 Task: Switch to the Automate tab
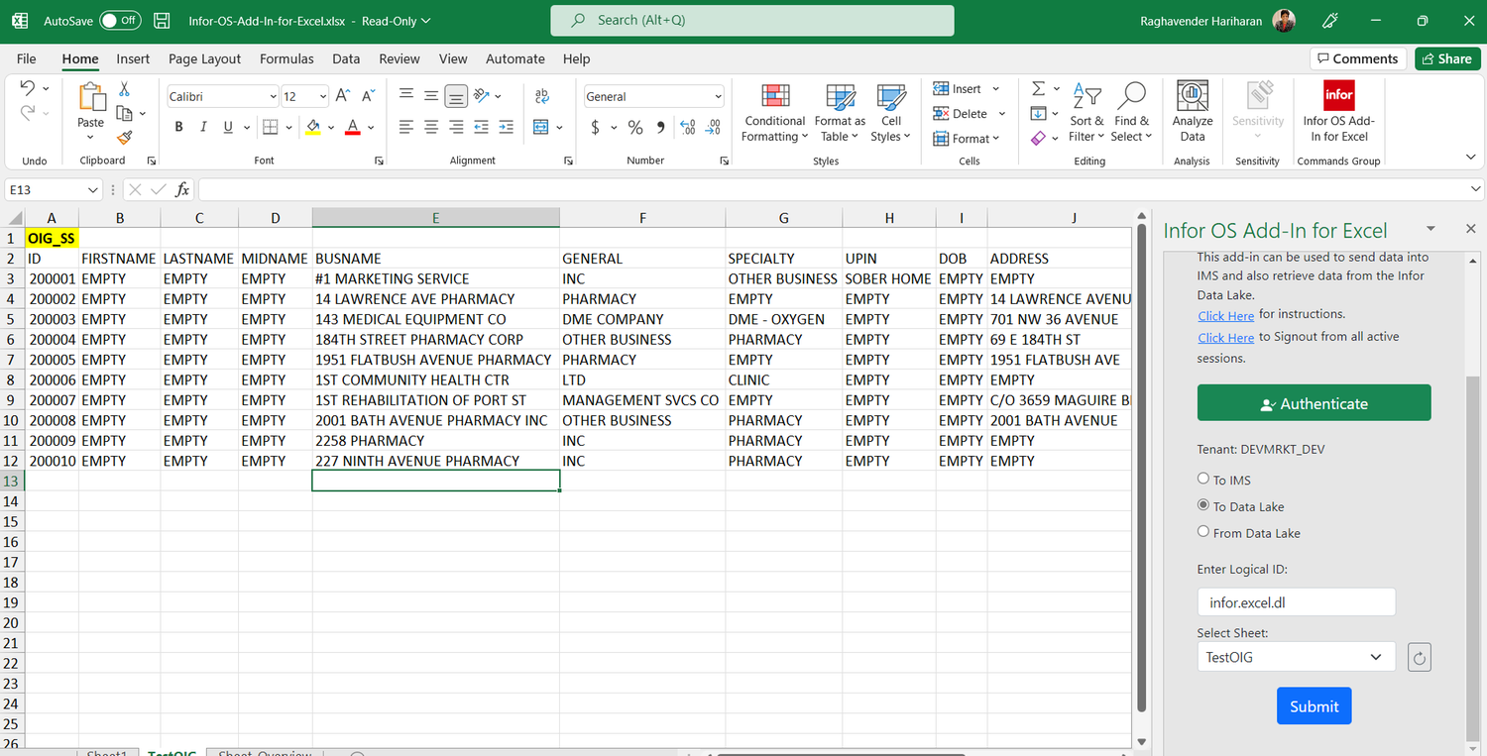(x=515, y=58)
